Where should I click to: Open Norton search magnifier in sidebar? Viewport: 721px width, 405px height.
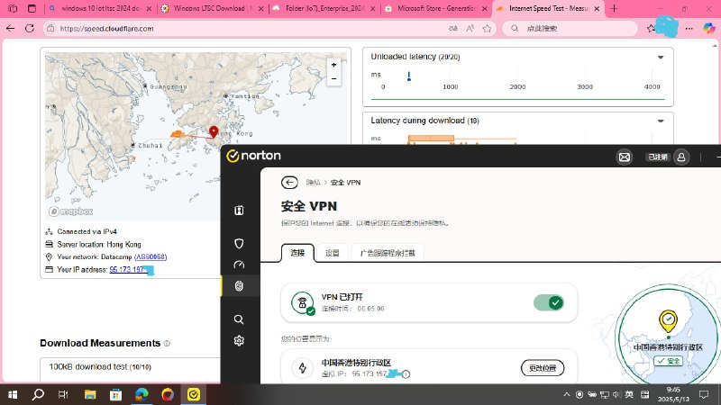coord(239,319)
